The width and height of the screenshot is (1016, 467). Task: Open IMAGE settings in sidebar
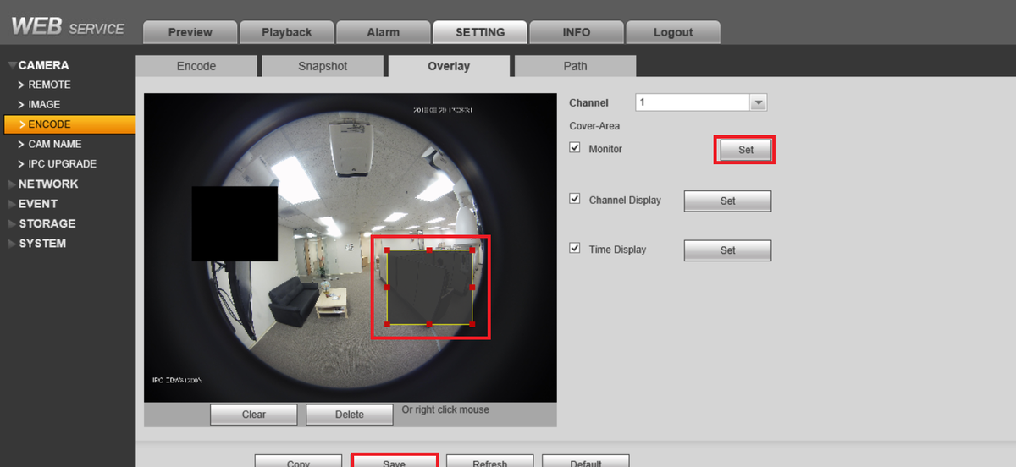44,105
